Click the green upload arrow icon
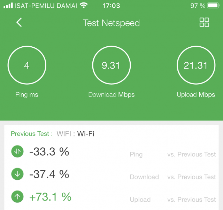This screenshot has height=210, width=223. coord(17,197)
